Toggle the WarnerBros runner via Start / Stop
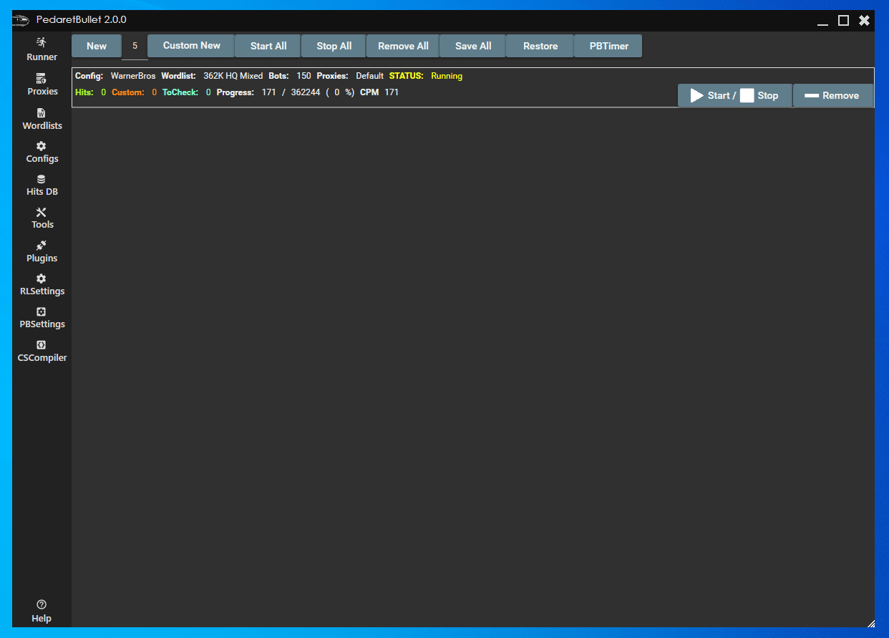 point(735,95)
